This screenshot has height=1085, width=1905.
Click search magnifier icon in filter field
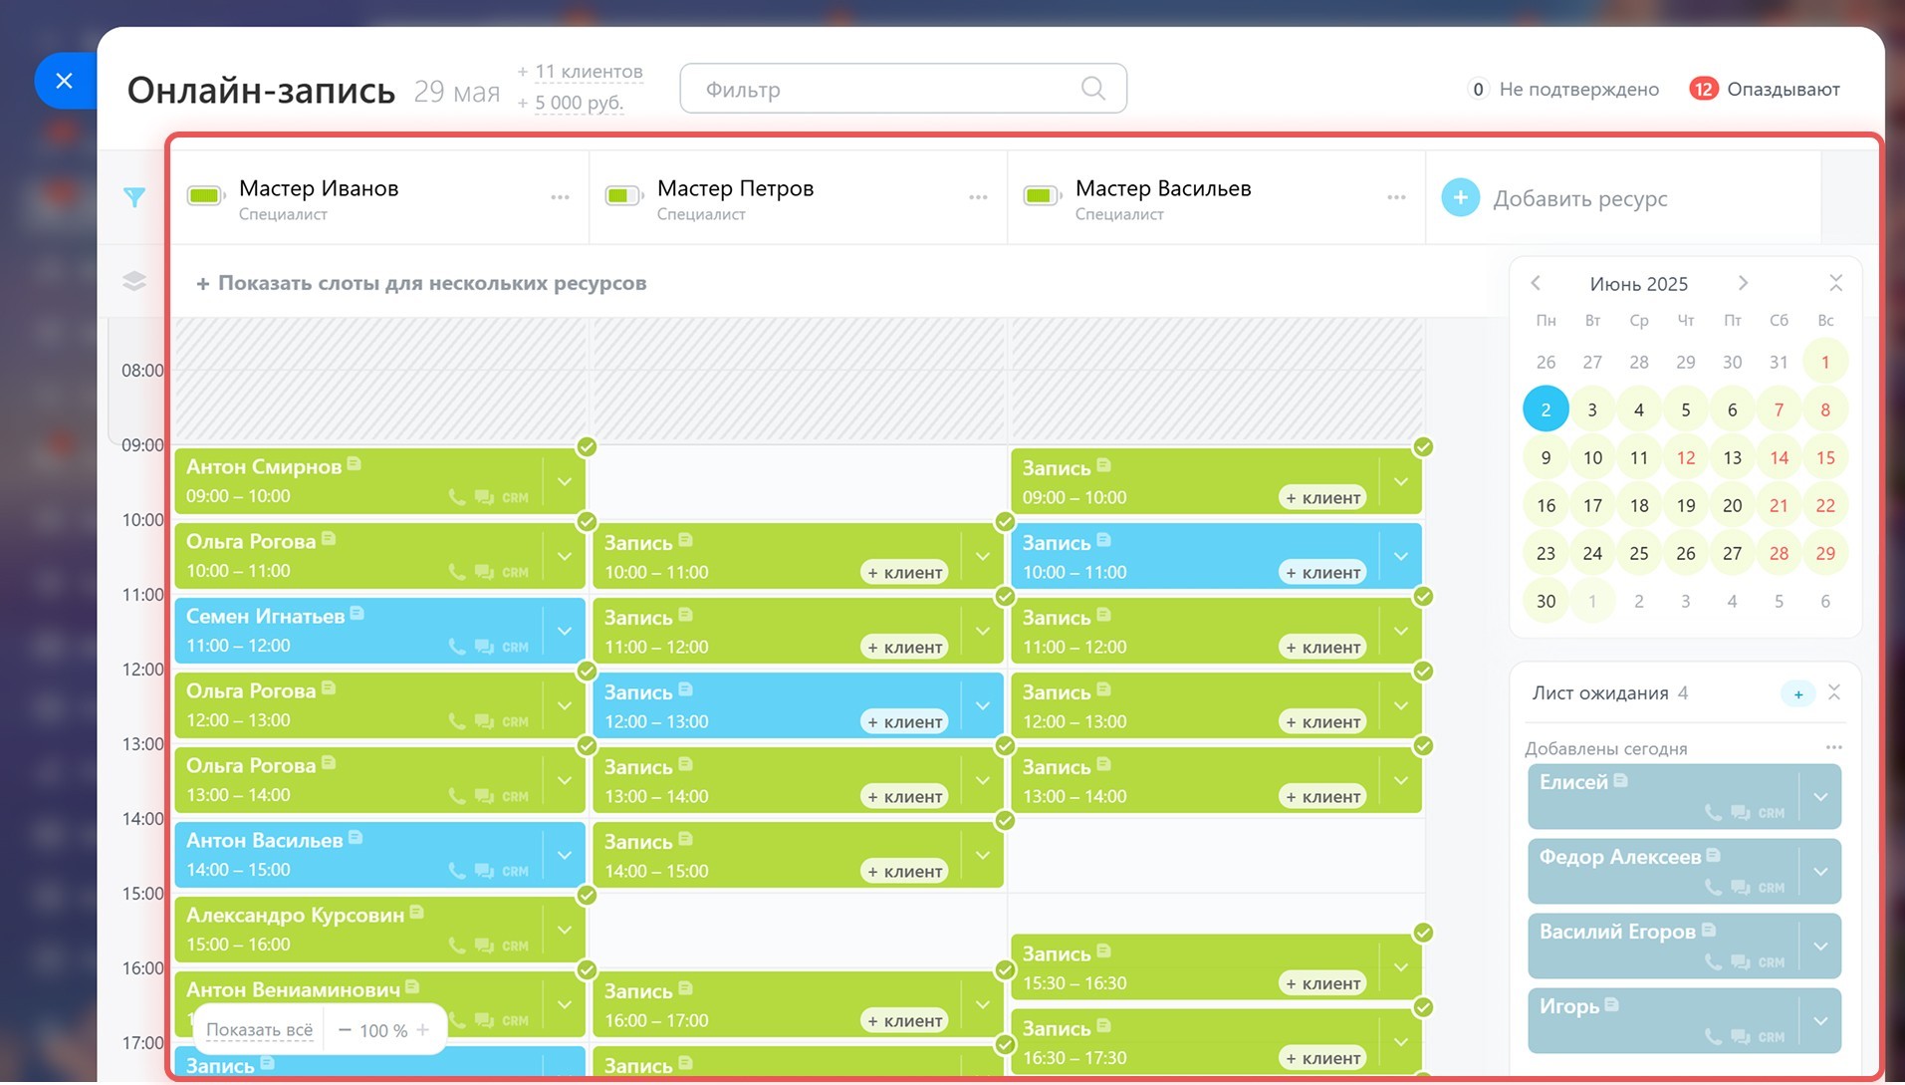(x=1092, y=89)
